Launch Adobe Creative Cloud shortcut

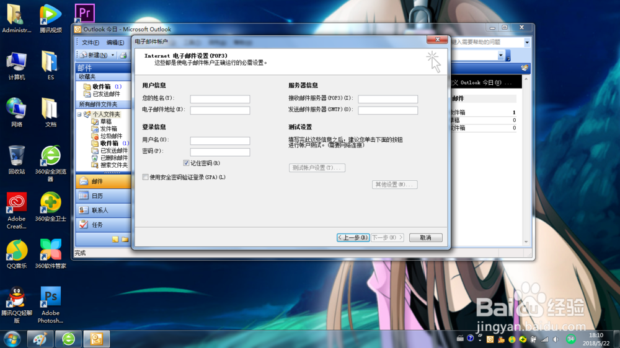tap(16, 211)
